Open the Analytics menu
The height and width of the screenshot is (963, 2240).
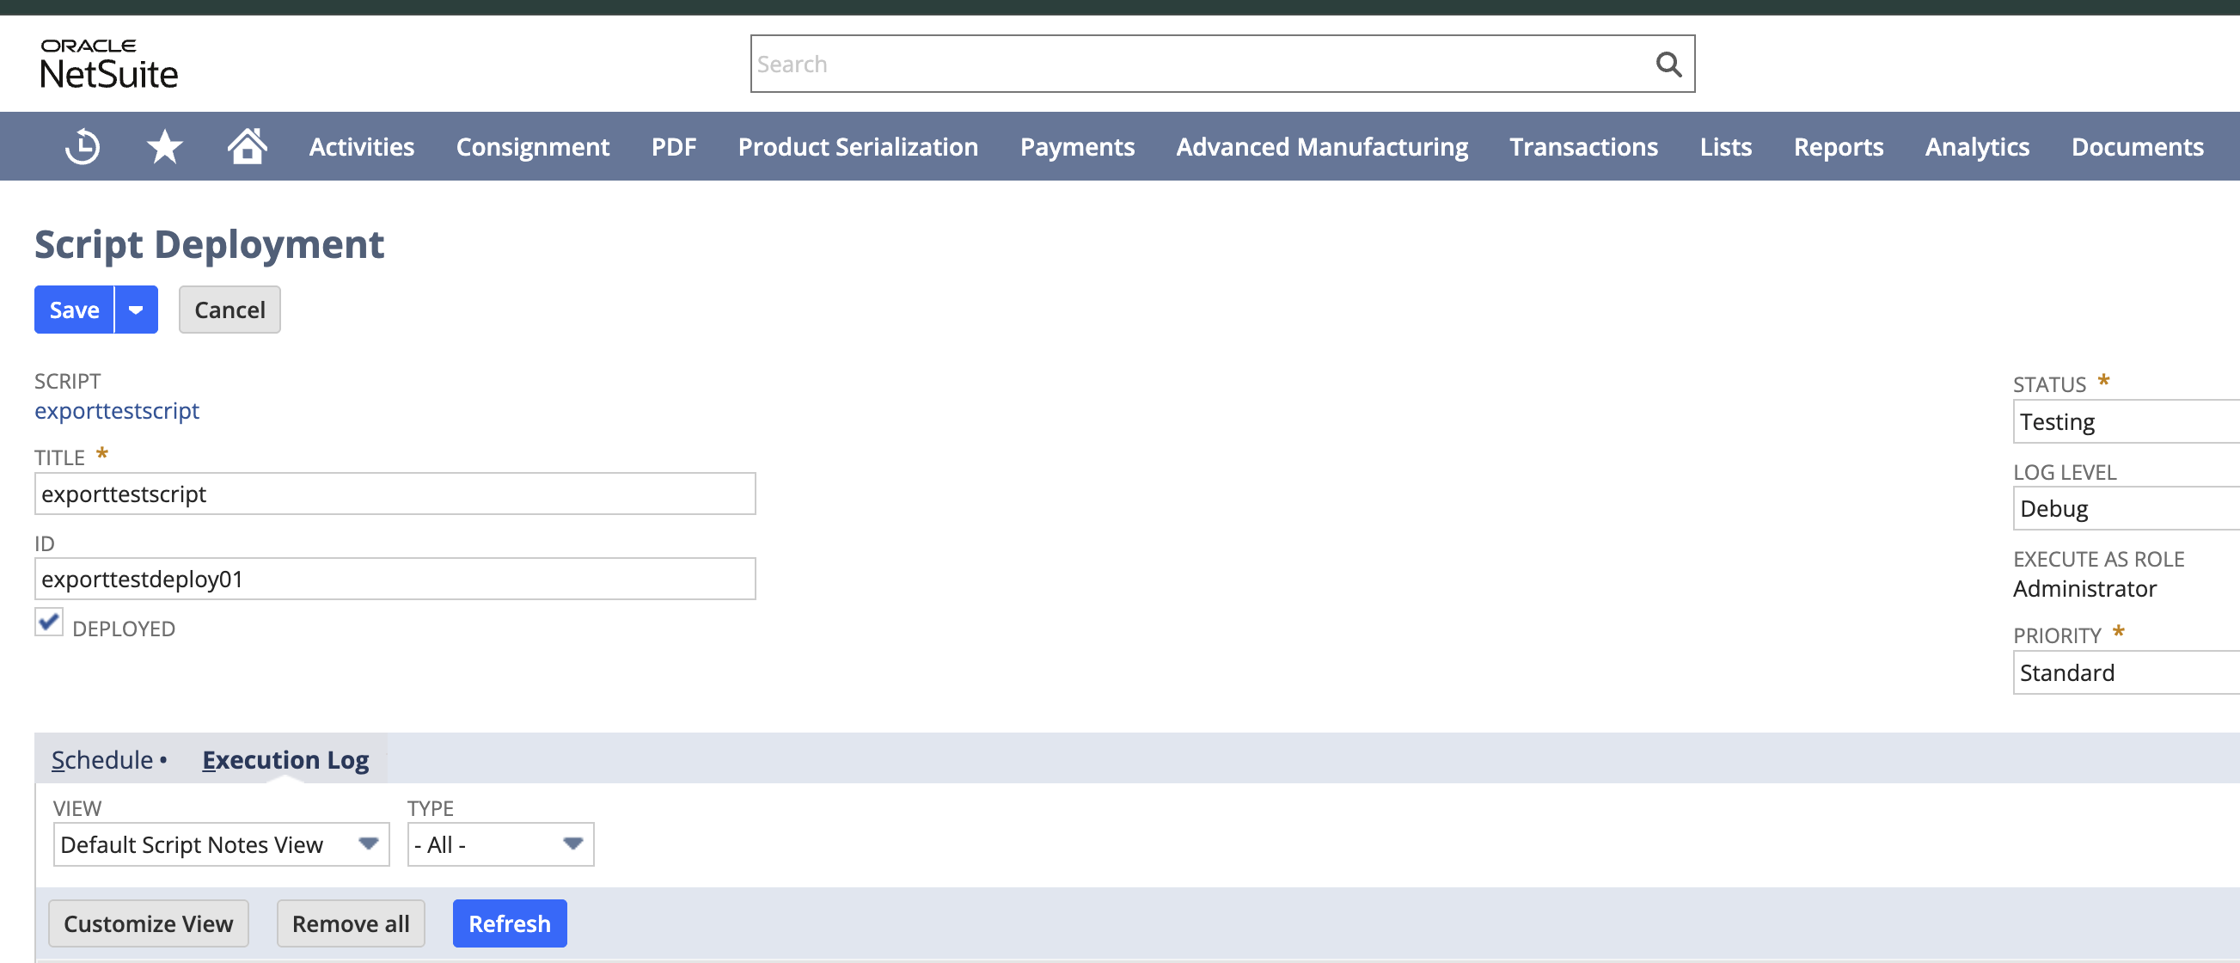[x=1977, y=146]
